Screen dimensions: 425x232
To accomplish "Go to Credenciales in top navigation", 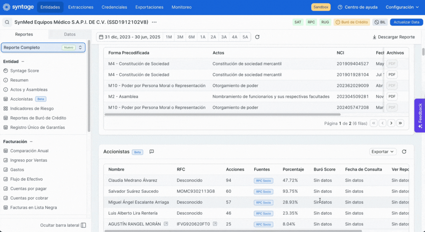I will click(115, 7).
